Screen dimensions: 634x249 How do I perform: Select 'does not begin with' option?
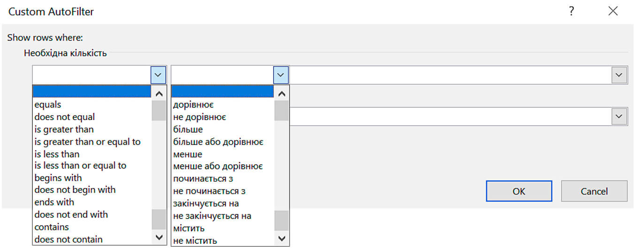click(75, 190)
